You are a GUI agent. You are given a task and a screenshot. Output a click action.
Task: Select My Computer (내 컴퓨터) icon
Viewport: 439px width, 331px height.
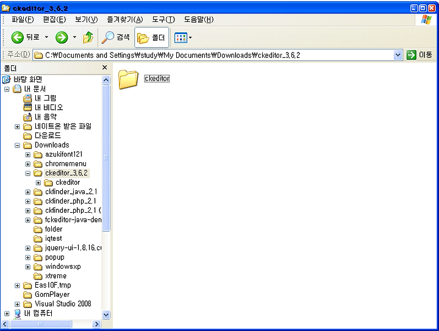pyautogui.click(x=17, y=313)
